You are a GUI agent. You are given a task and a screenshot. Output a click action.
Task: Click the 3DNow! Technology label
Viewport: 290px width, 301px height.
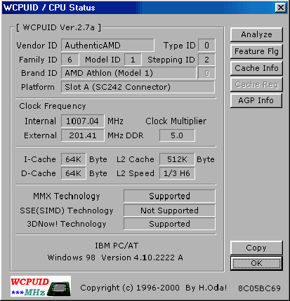point(67,224)
